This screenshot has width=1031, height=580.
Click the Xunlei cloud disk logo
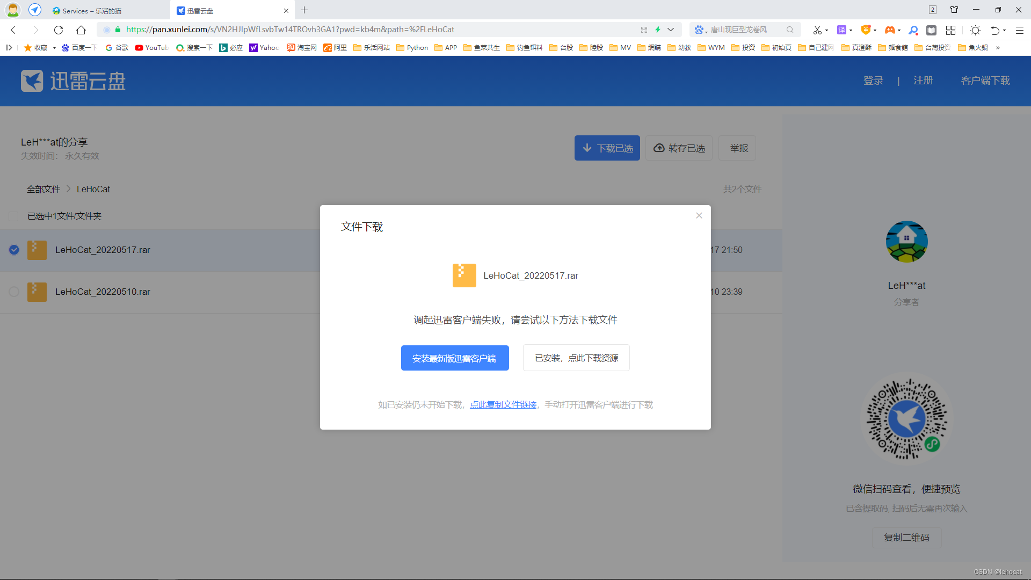(x=73, y=81)
